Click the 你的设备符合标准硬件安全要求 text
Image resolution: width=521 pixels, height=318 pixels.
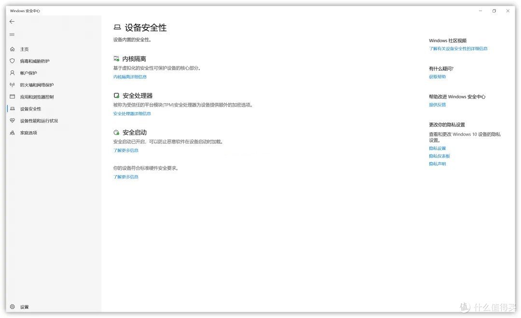pos(146,168)
